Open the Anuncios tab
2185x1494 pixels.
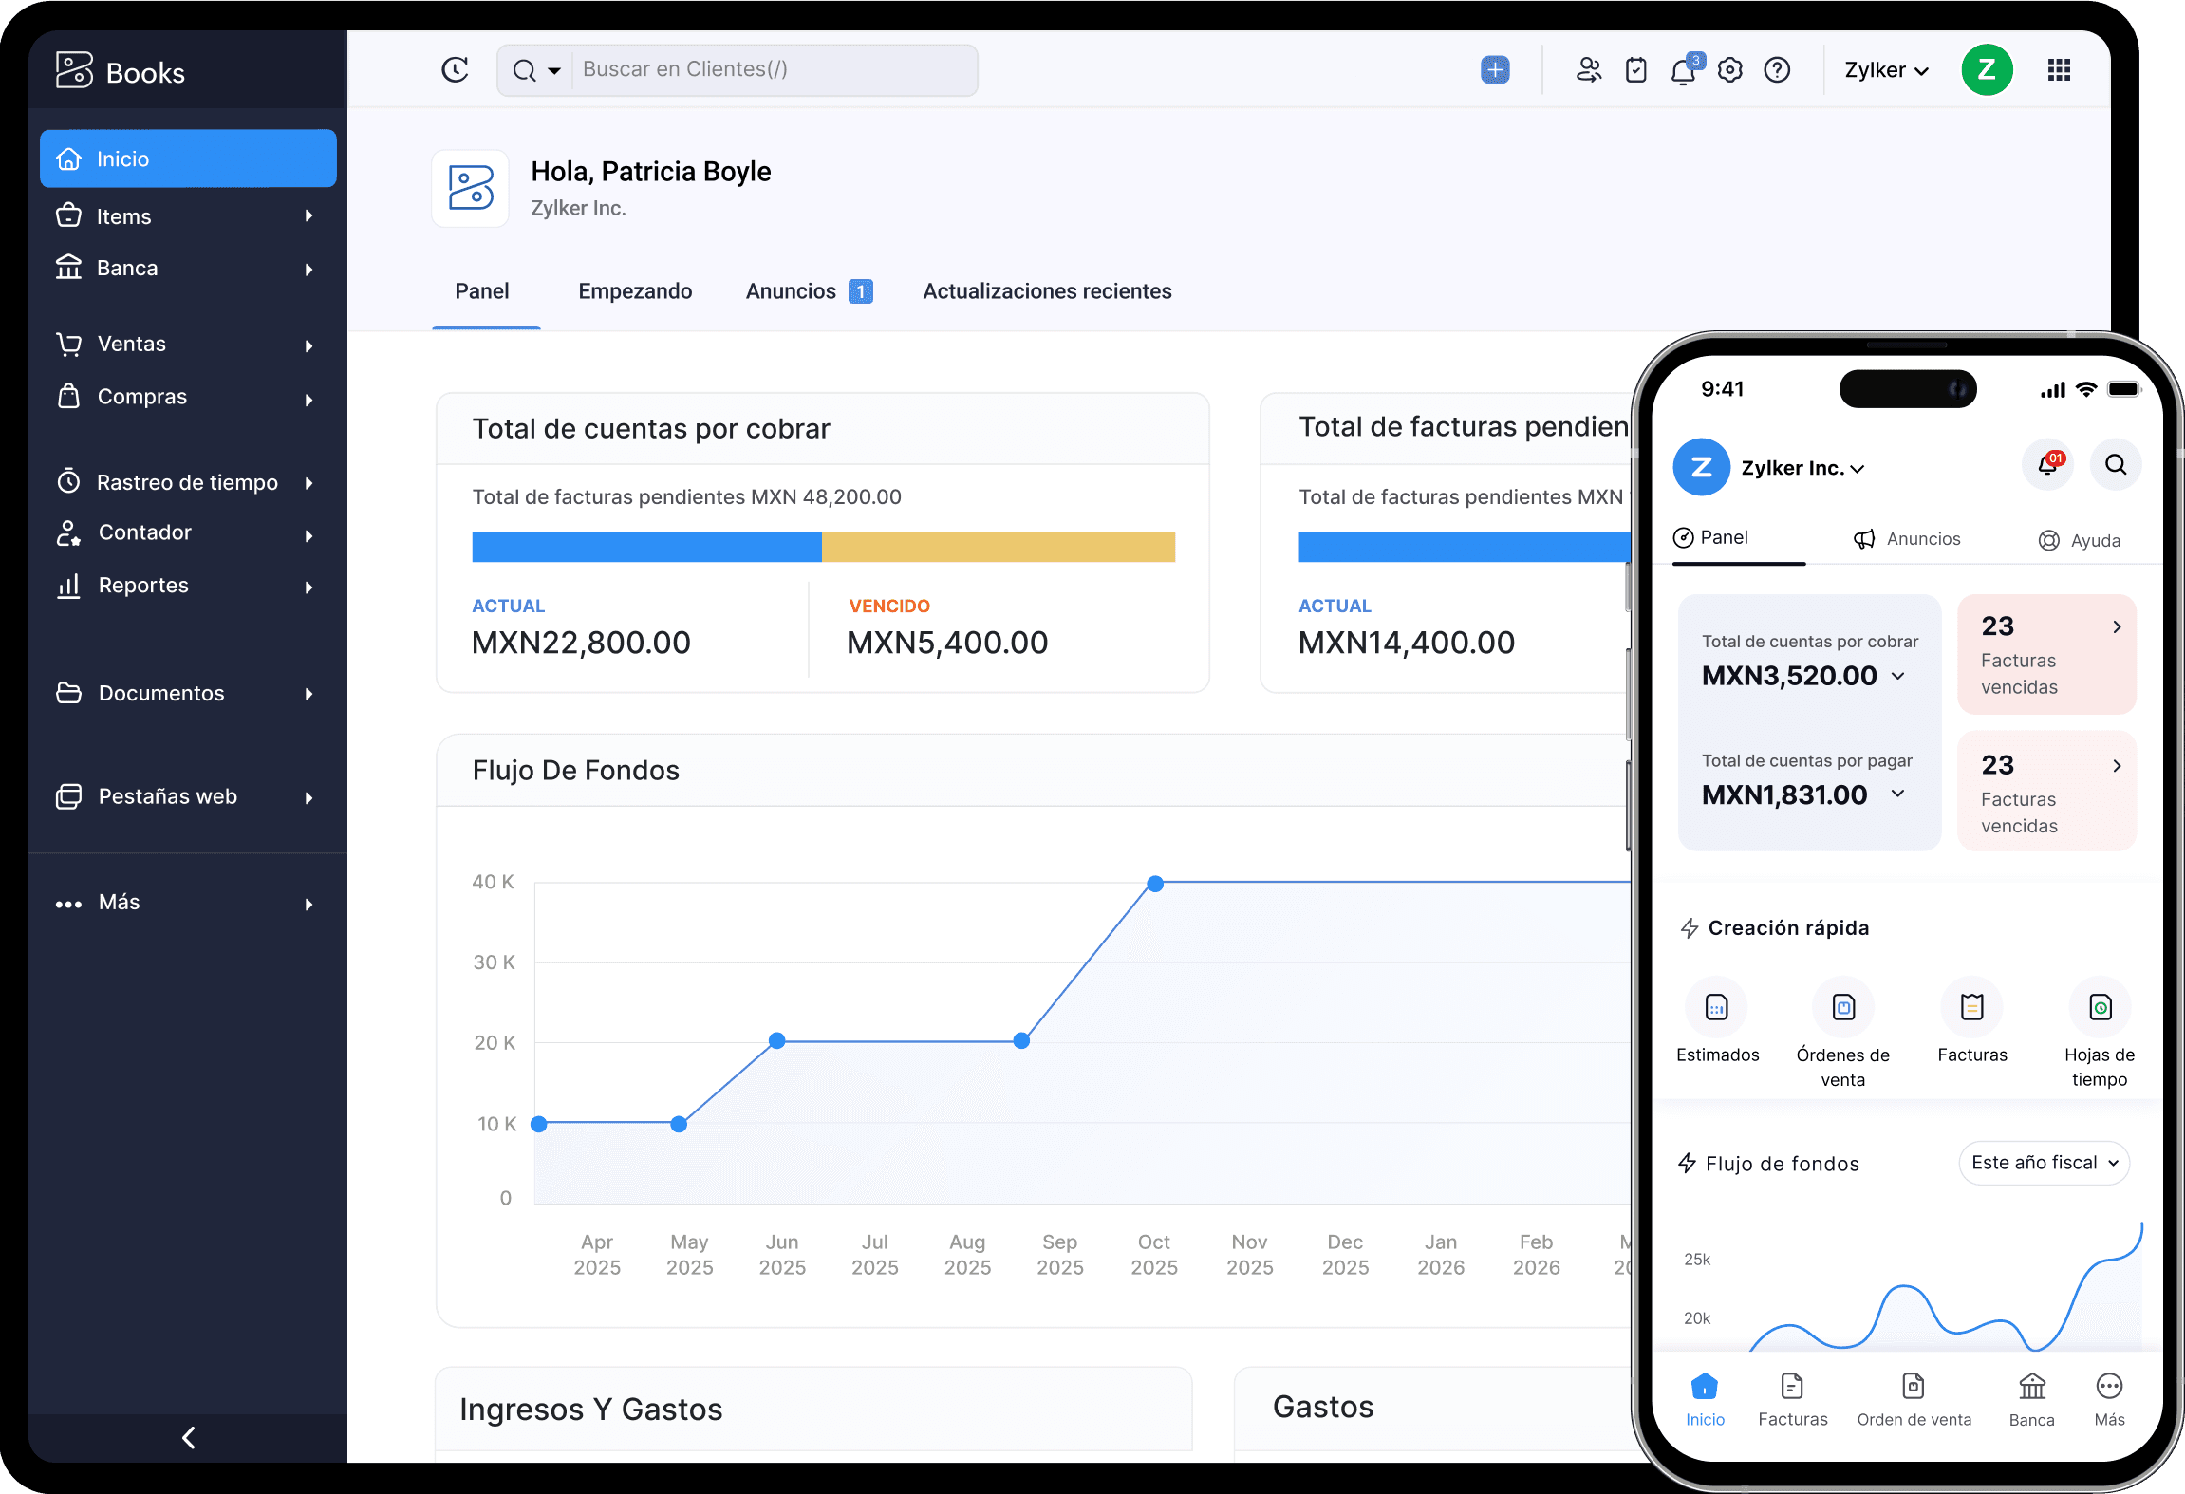point(791,291)
